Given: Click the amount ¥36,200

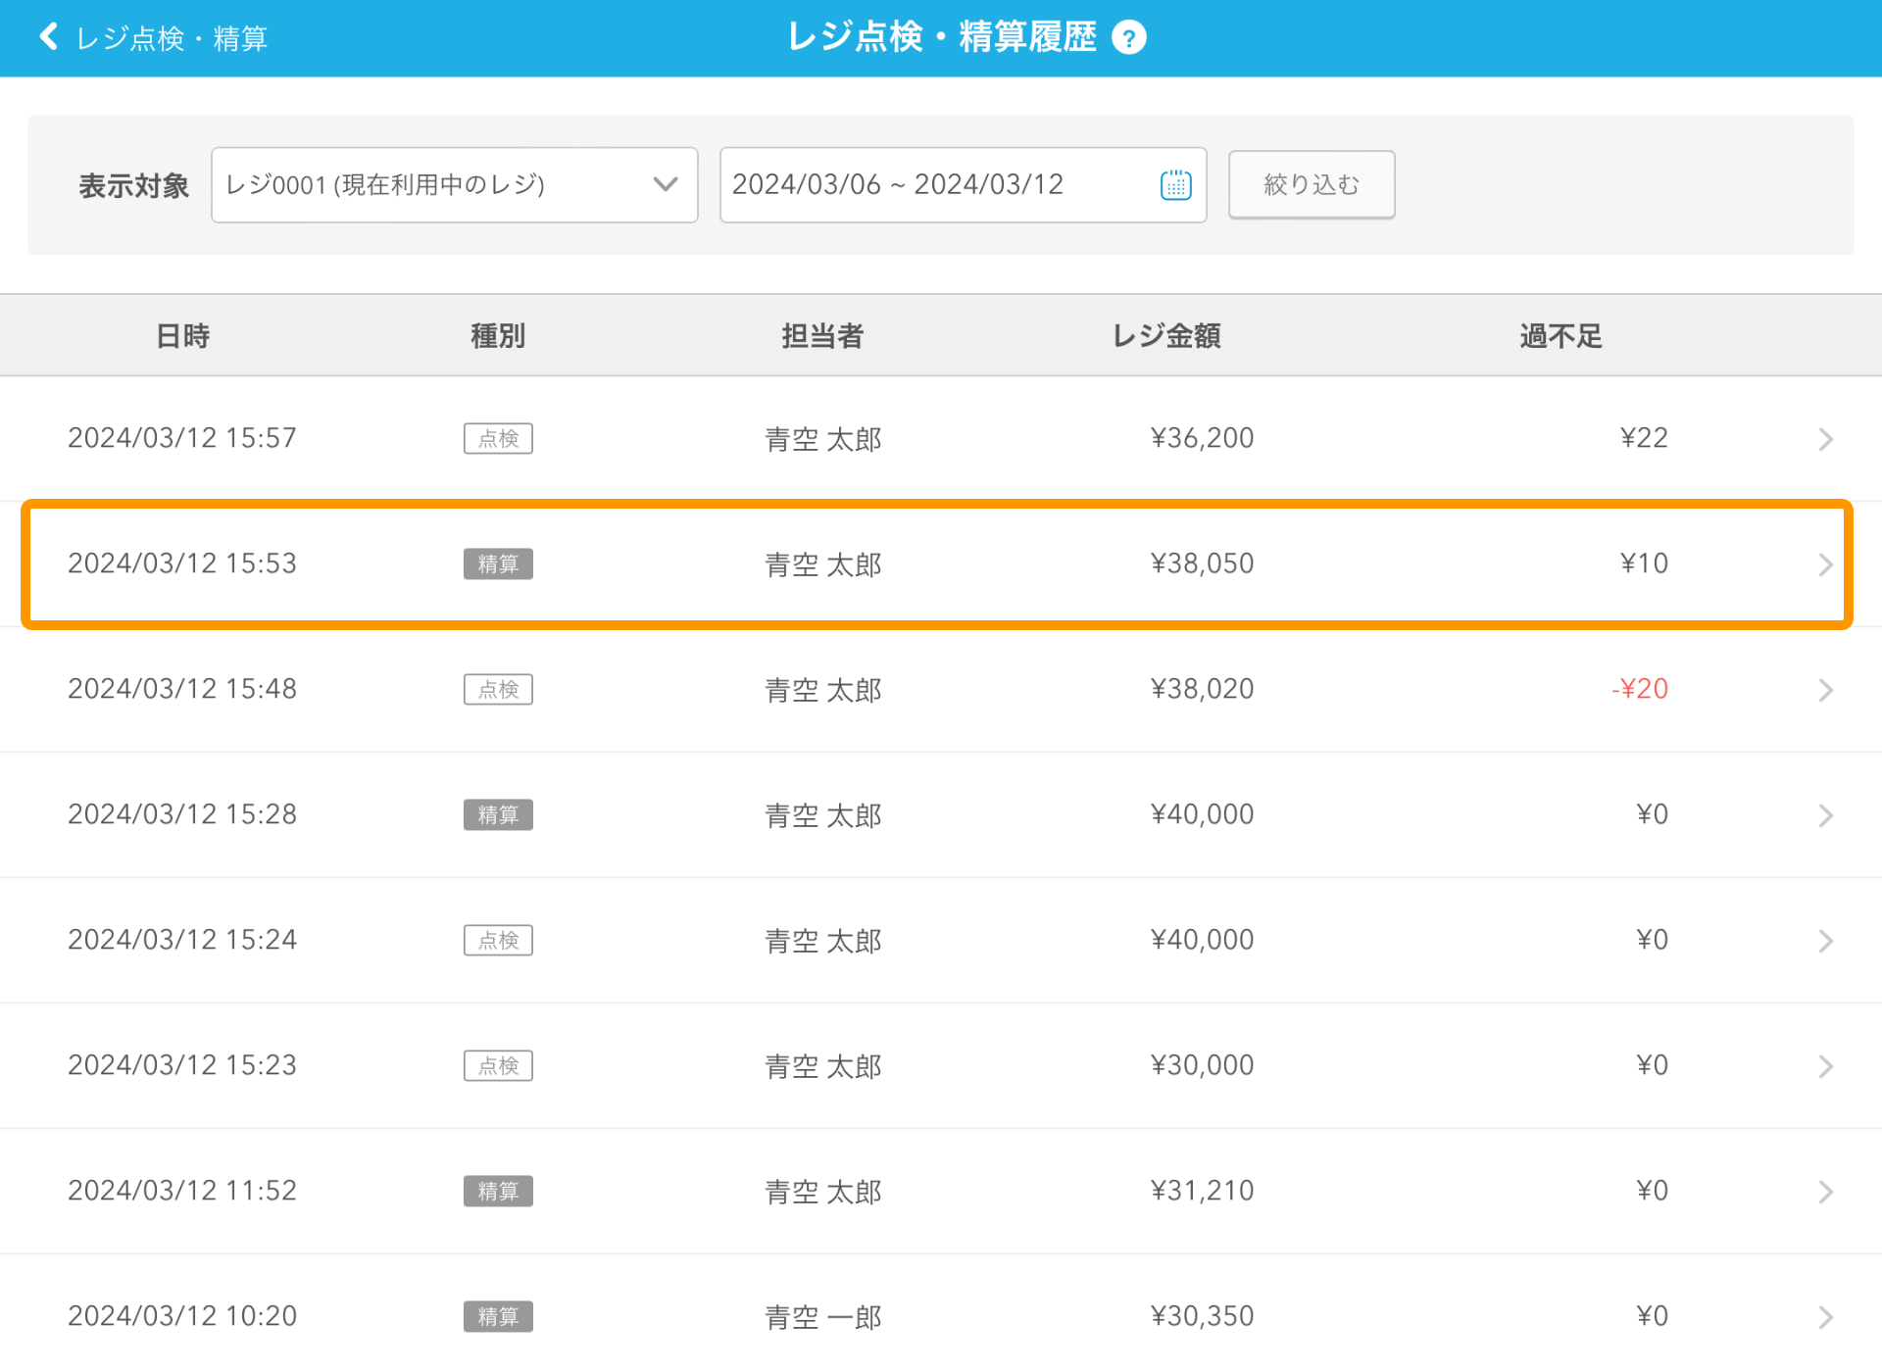Looking at the screenshot, I should [1203, 438].
